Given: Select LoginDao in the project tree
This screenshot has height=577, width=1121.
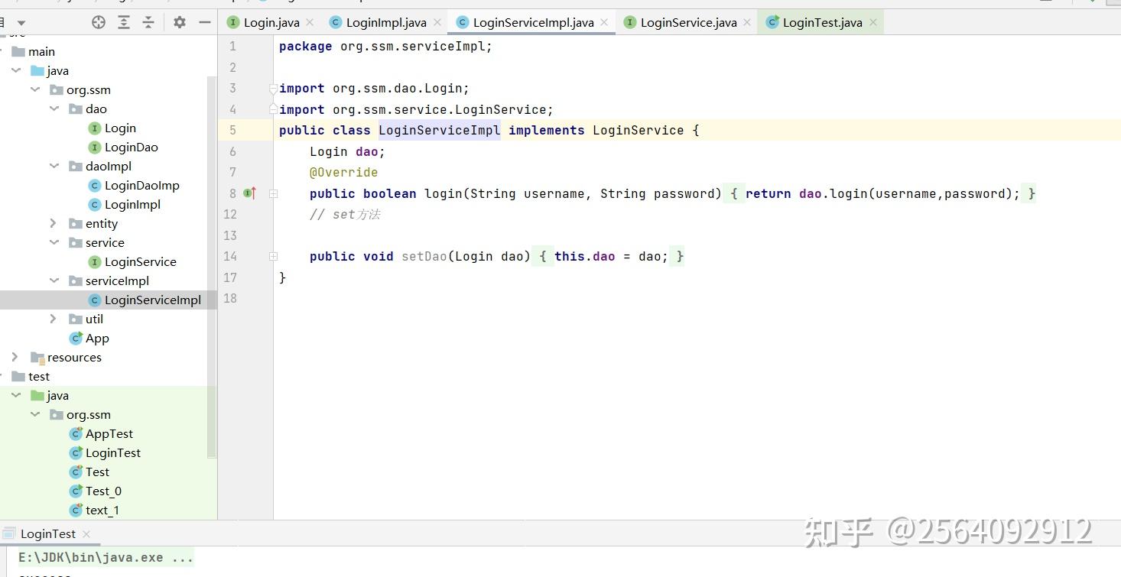Looking at the screenshot, I should coord(132,147).
